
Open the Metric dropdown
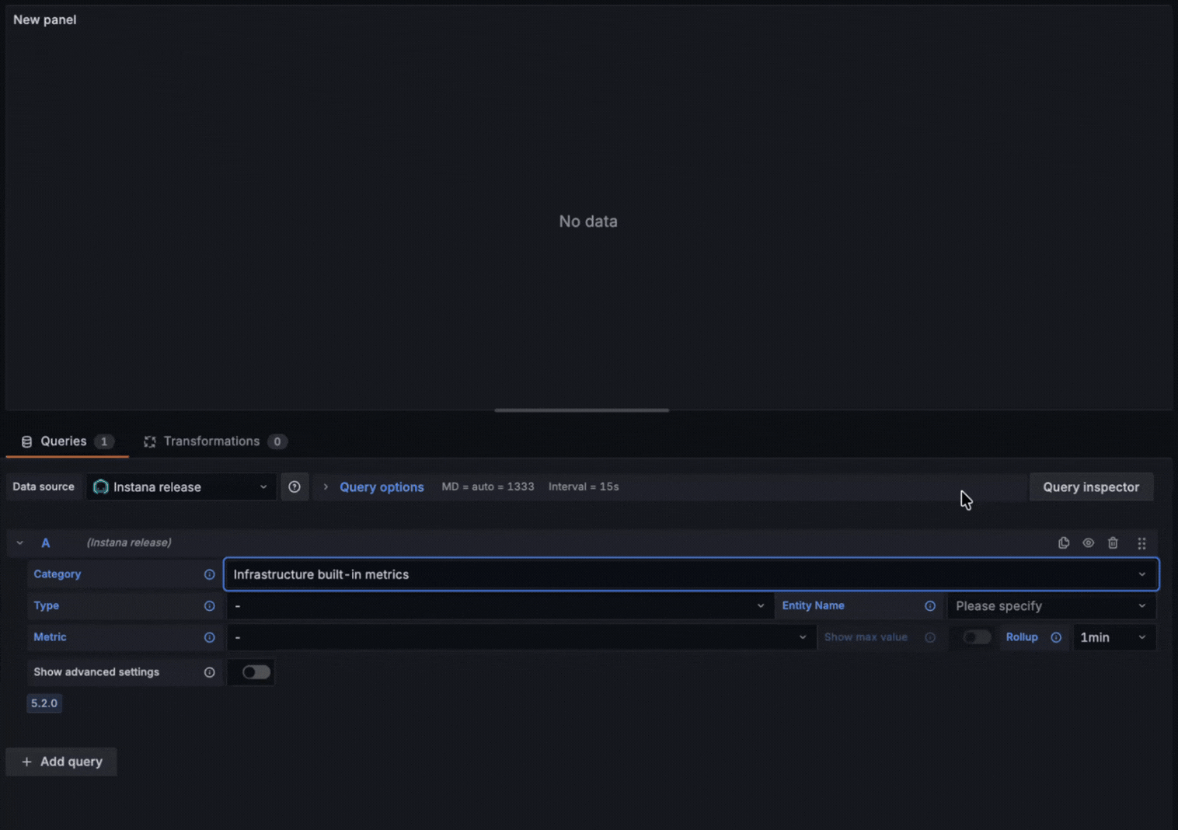click(521, 637)
